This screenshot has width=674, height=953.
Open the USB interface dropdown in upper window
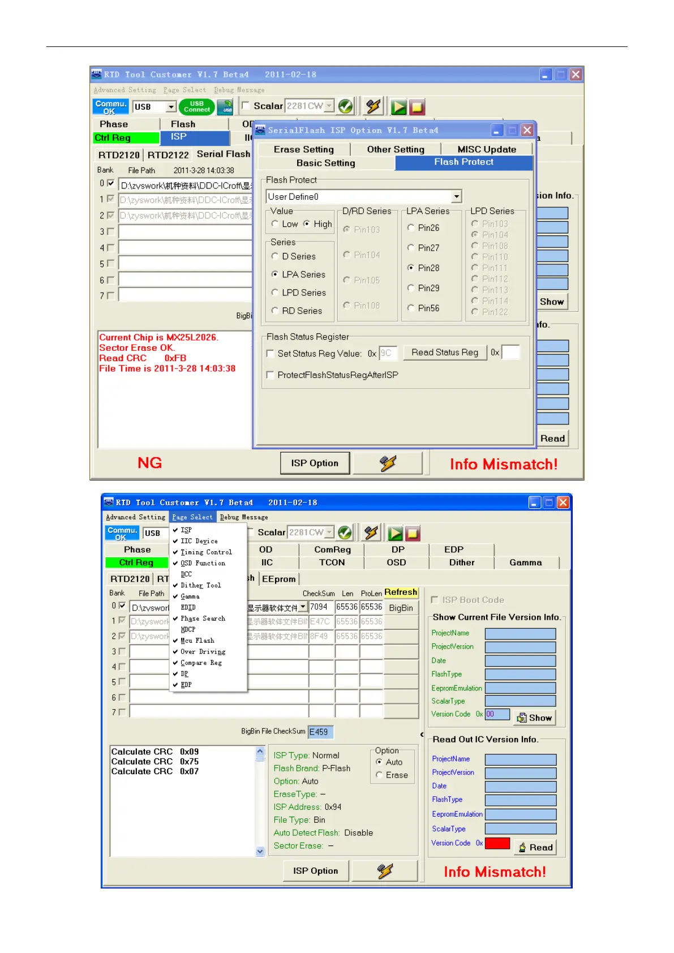[x=171, y=106]
